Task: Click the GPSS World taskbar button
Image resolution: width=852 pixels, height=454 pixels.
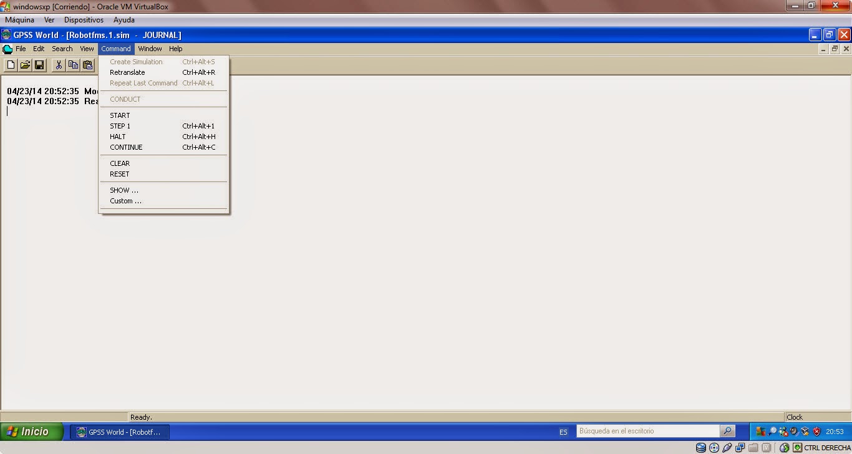Action: click(x=119, y=432)
